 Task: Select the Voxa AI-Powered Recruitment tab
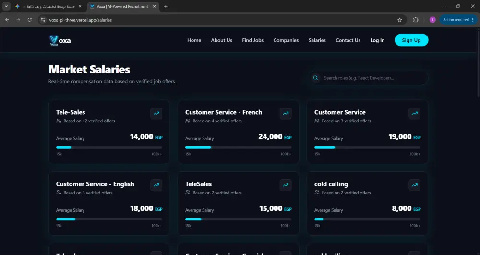point(123,6)
